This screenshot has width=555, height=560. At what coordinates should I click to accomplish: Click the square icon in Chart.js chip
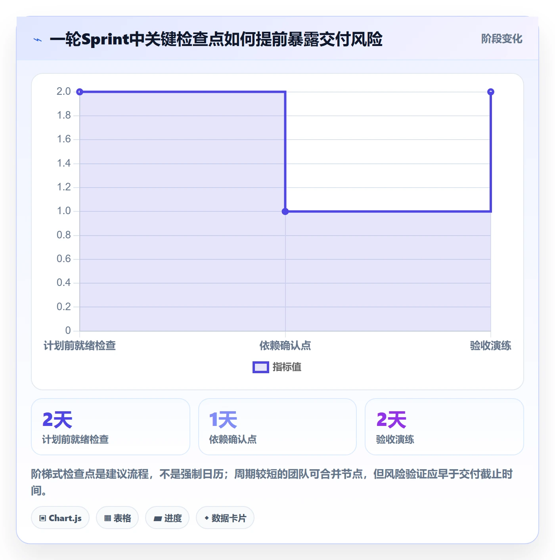coord(43,518)
